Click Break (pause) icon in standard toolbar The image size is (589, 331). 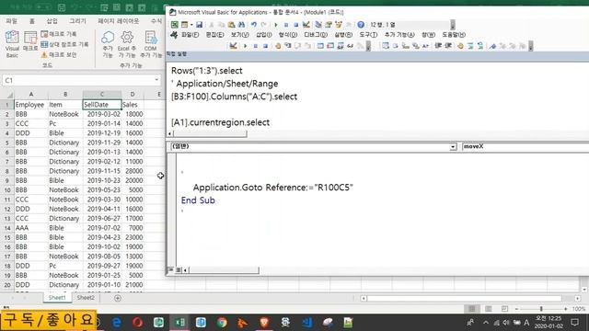[286, 25]
